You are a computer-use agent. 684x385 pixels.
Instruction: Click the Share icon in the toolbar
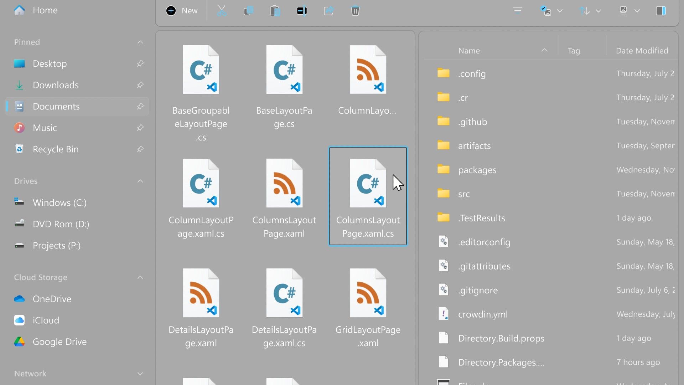point(328,11)
